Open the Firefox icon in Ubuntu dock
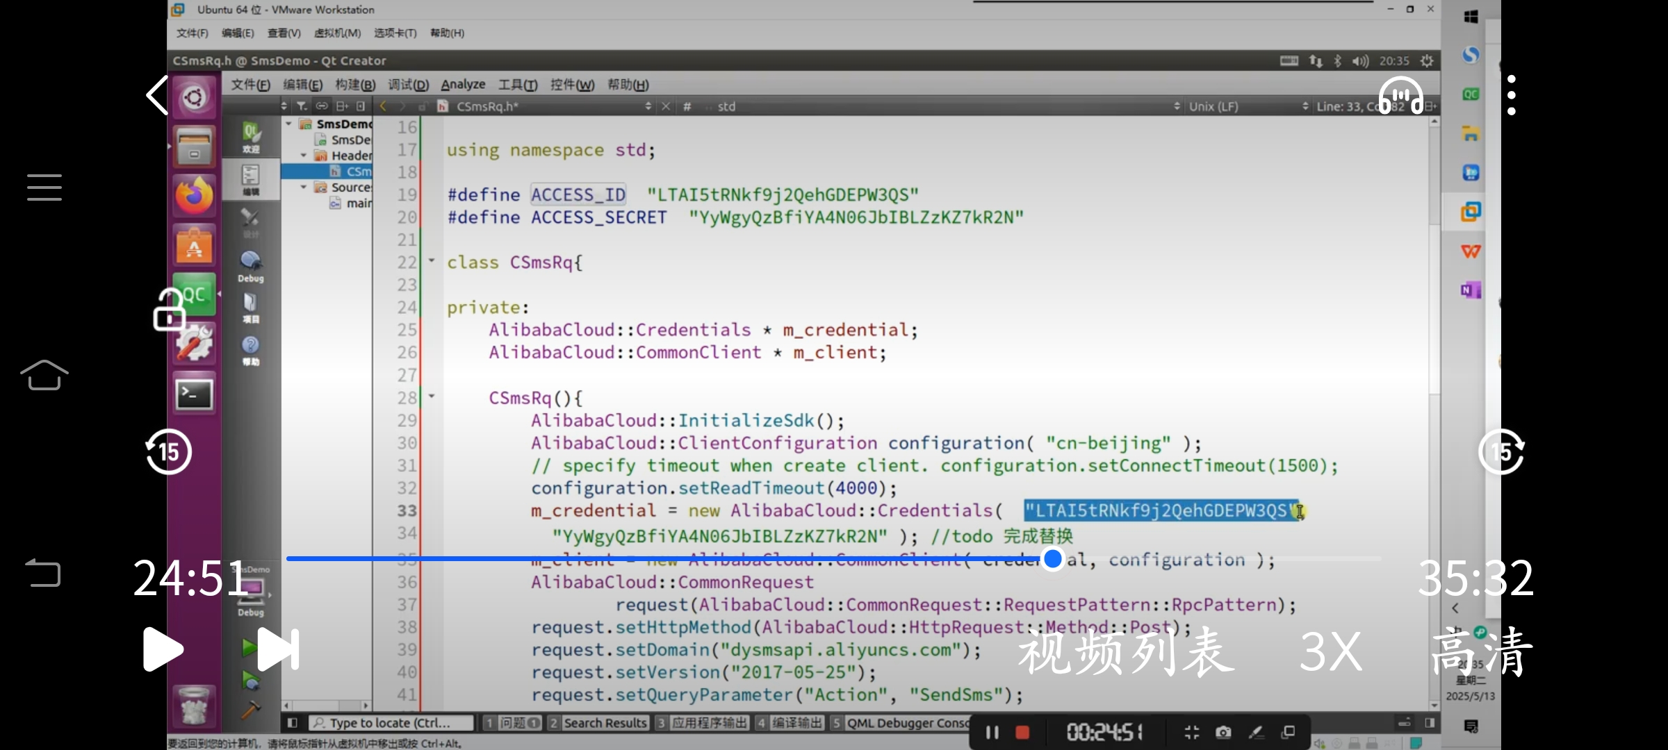1668x750 pixels. coord(194,196)
